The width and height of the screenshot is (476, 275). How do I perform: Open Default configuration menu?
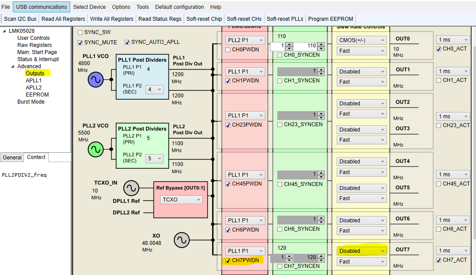[x=179, y=7]
